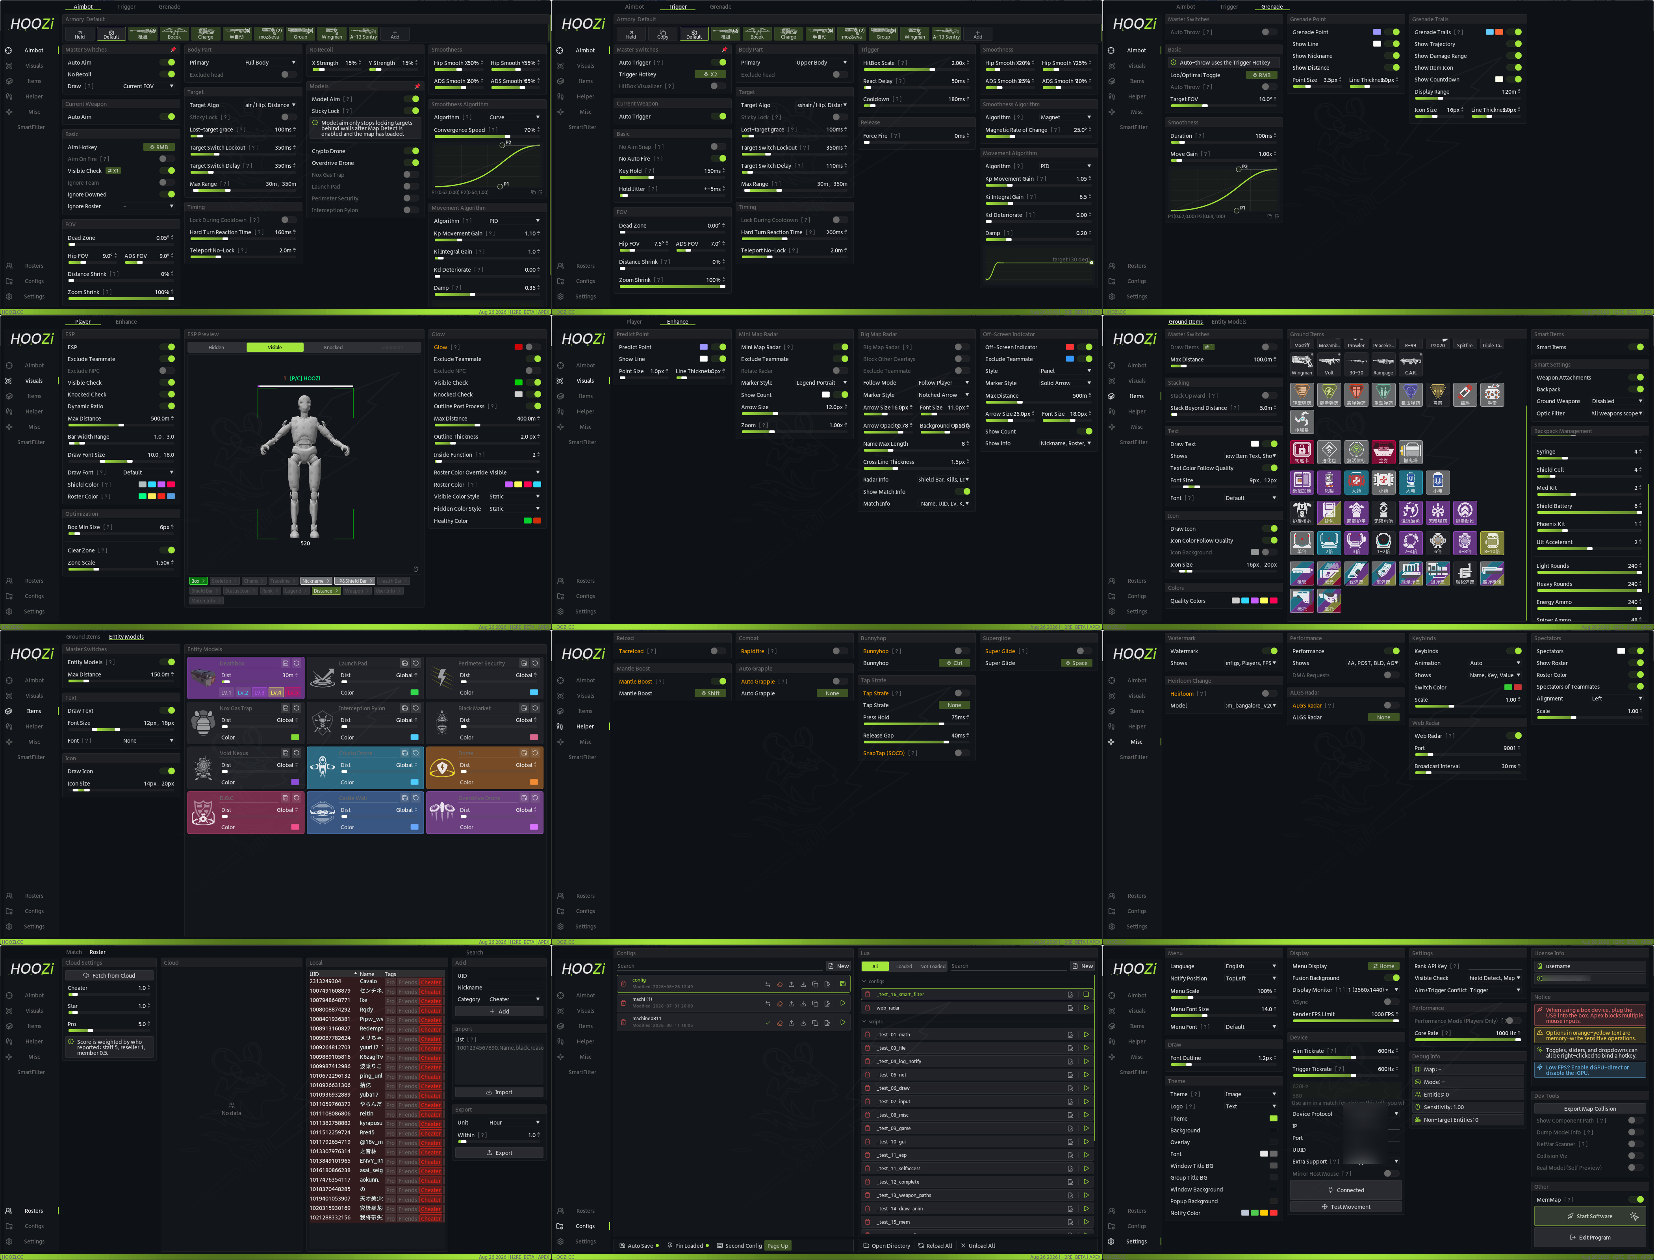Stop the running _test_16_smart_filter script
1654x1260 pixels.
[1085, 995]
